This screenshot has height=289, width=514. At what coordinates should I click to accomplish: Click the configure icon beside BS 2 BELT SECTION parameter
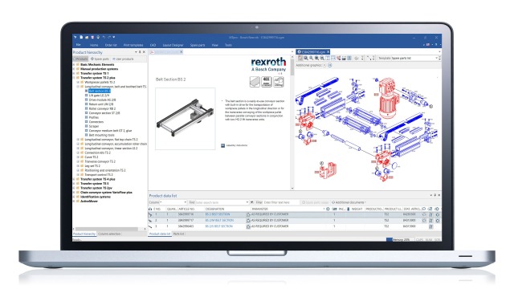248,214
